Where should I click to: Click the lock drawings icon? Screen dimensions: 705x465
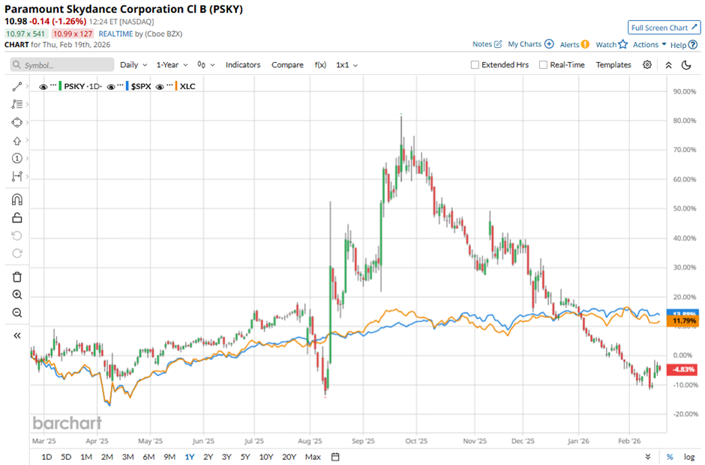point(17,218)
